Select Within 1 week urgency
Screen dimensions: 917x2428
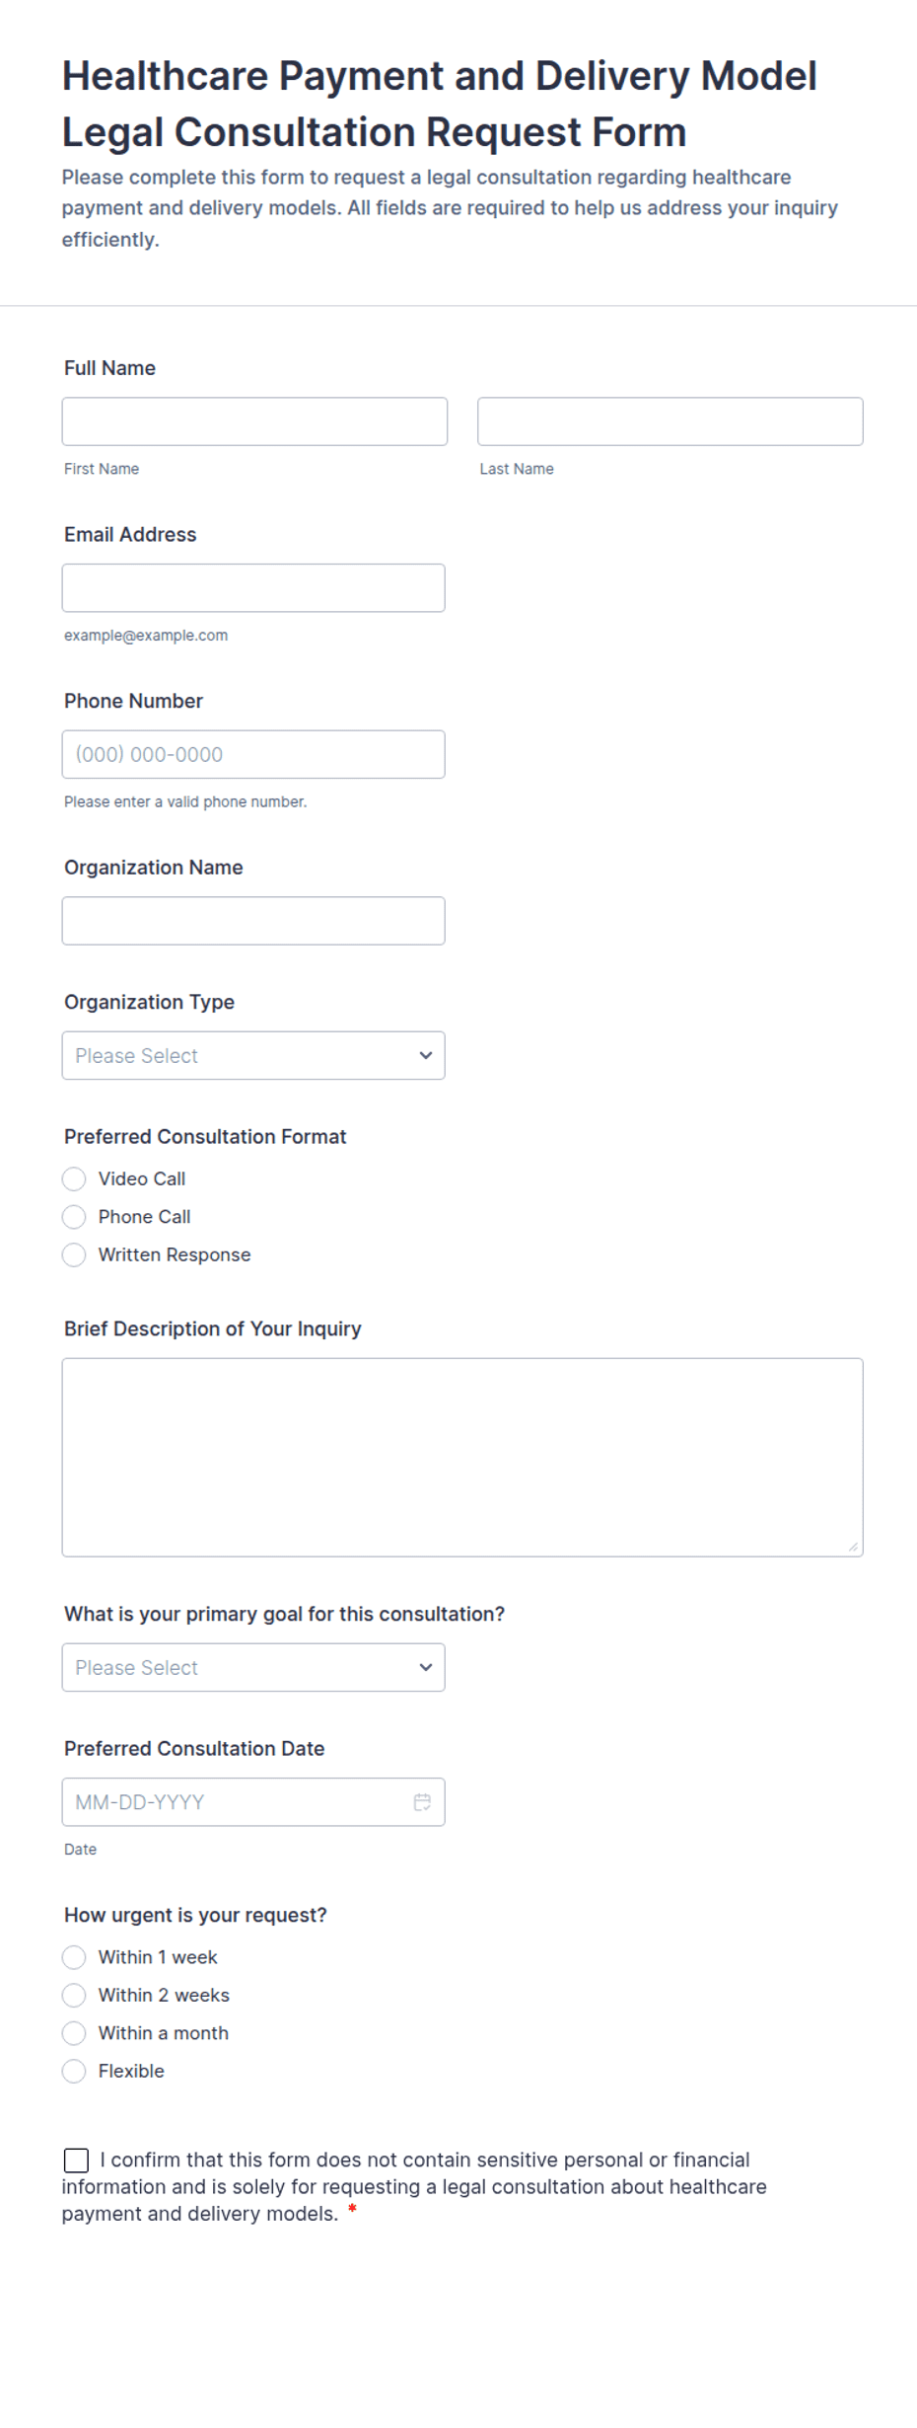74,1957
